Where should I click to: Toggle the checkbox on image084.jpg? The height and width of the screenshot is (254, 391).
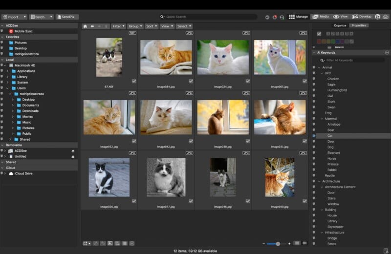[x=191, y=81]
